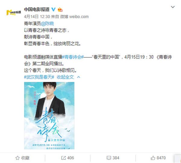Click the star favorite icon
The height and width of the screenshot is (163, 181).
pyautogui.click(x=17, y=158)
